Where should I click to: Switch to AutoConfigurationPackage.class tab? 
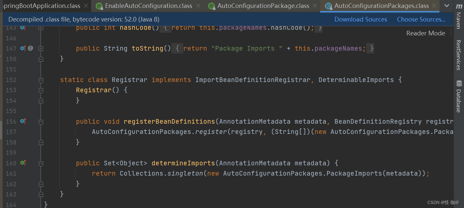(x=263, y=6)
